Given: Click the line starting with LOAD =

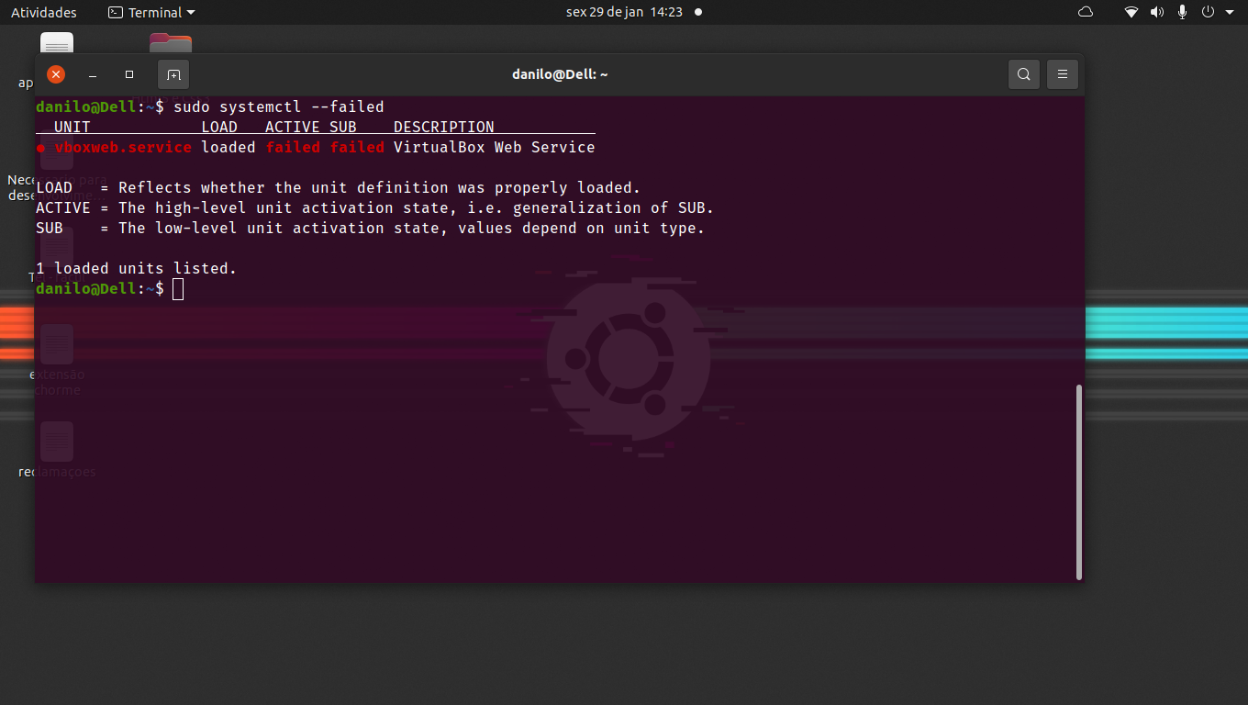Looking at the screenshot, I should coord(339,187).
